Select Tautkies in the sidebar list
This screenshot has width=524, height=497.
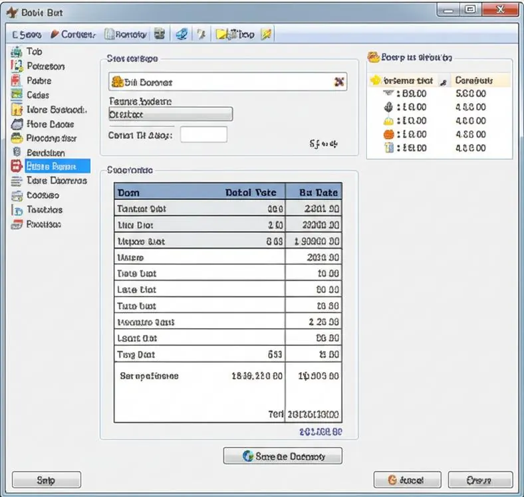[x=45, y=210]
